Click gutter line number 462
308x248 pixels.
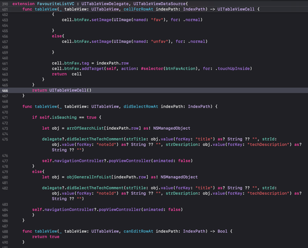click(5, 69)
